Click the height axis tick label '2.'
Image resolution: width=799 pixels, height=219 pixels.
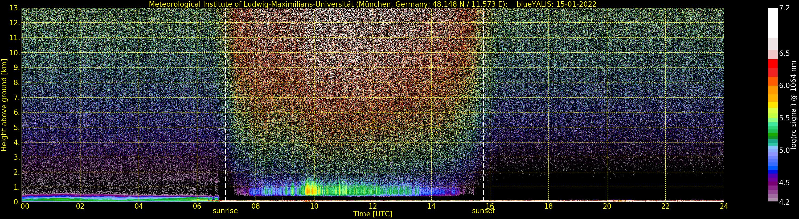click(x=17, y=172)
